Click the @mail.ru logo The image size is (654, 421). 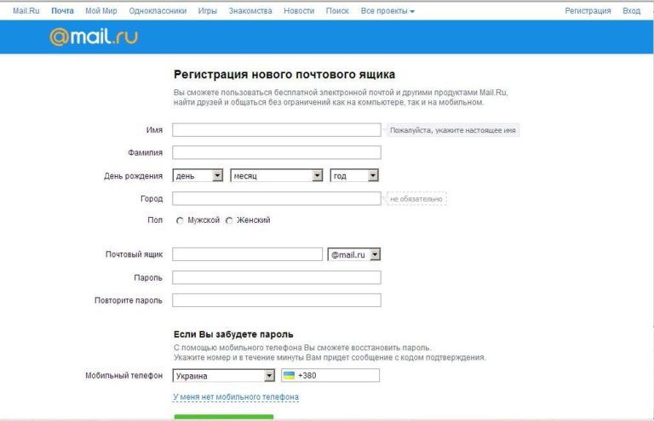[x=94, y=37]
